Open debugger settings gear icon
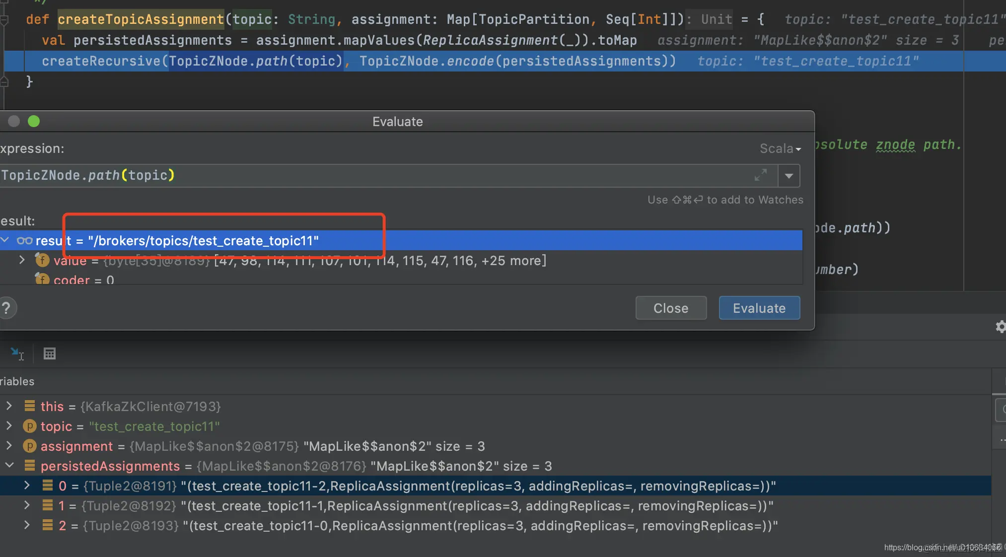Image resolution: width=1006 pixels, height=557 pixels. pyautogui.click(x=1001, y=327)
